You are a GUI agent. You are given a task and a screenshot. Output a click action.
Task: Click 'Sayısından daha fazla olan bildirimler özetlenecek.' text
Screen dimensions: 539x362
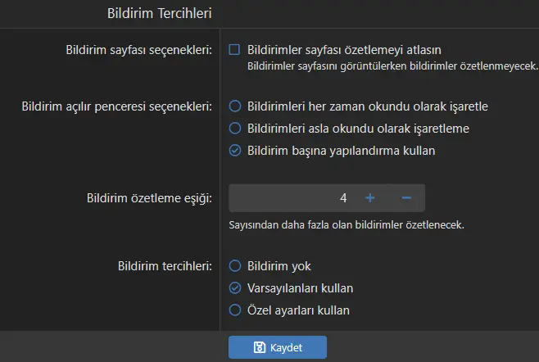tap(346, 225)
